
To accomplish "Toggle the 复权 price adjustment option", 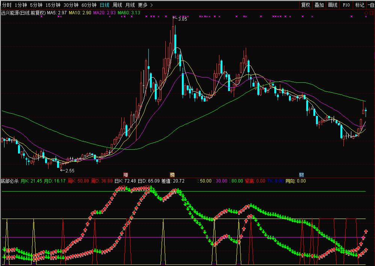I will (x=305, y=5).
